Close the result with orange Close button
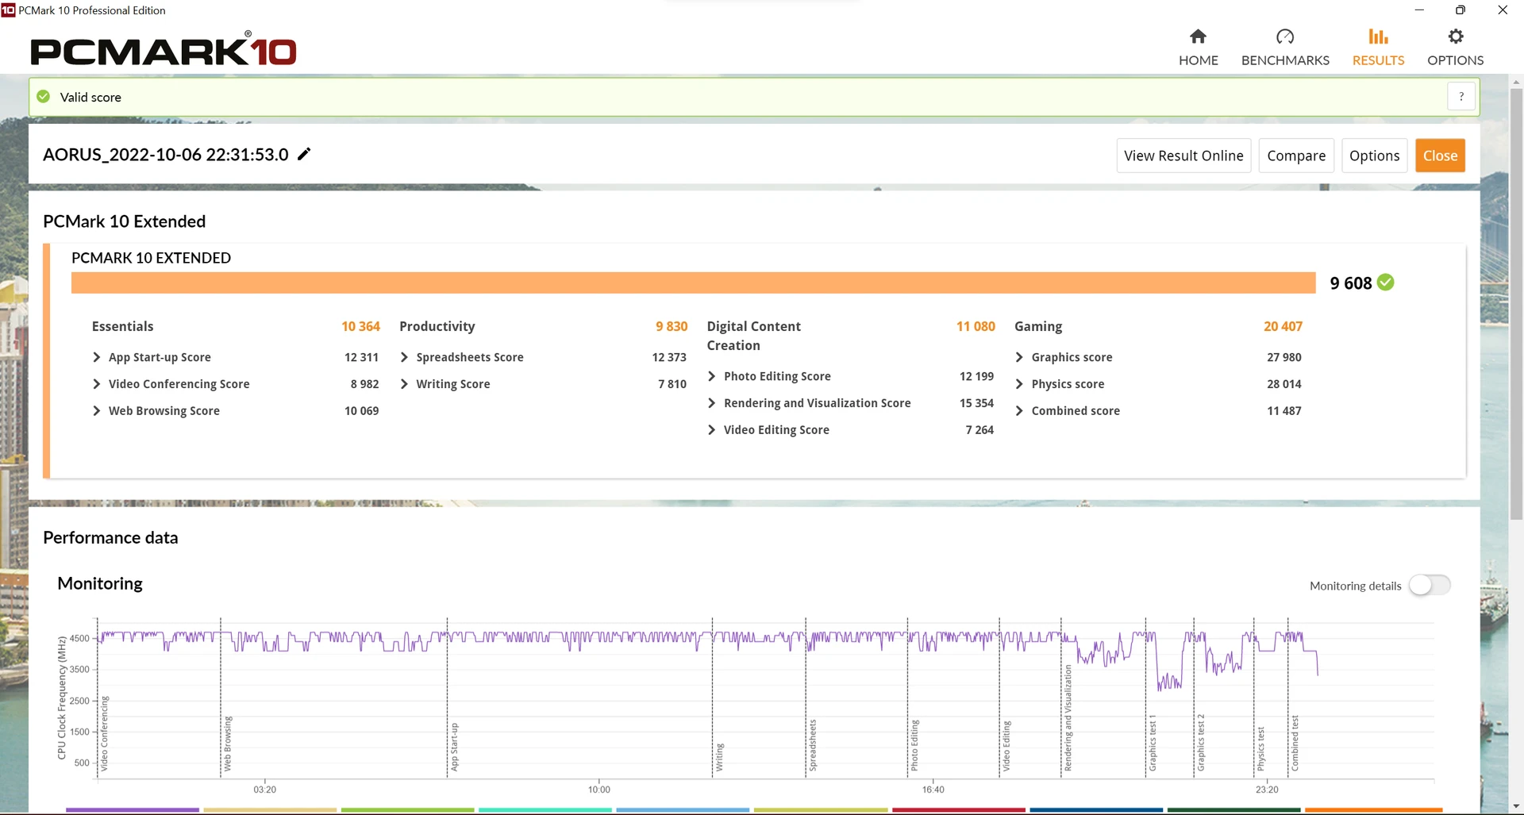 (1440, 156)
